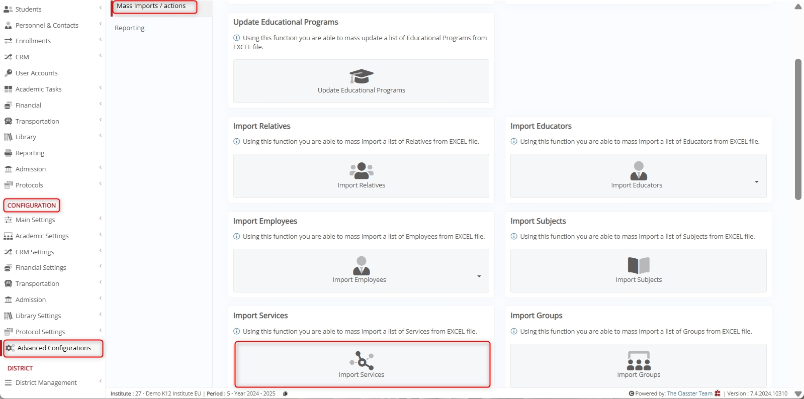Click the Import Groups icon
The width and height of the screenshot is (804, 399).
pyautogui.click(x=639, y=361)
